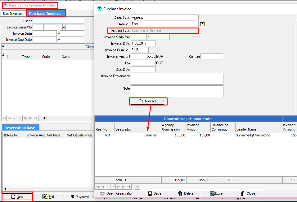Close the Purchase Invoice window
The height and width of the screenshot is (202, 297).
tap(247, 193)
